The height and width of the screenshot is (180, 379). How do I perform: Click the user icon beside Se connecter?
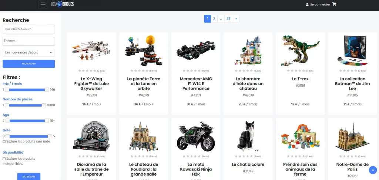(307, 4)
